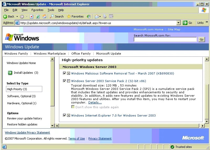Open the File menu
This screenshot has height=150, width=210.
[6, 10]
